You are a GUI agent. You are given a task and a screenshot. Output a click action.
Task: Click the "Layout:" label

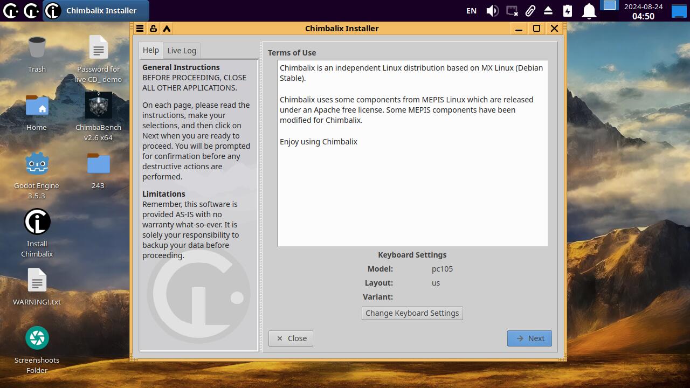tap(379, 283)
